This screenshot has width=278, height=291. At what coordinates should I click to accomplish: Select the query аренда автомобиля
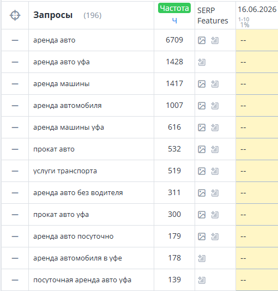pyautogui.click(x=68, y=106)
